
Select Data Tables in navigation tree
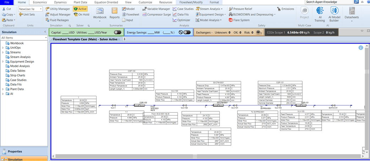tap(18, 71)
